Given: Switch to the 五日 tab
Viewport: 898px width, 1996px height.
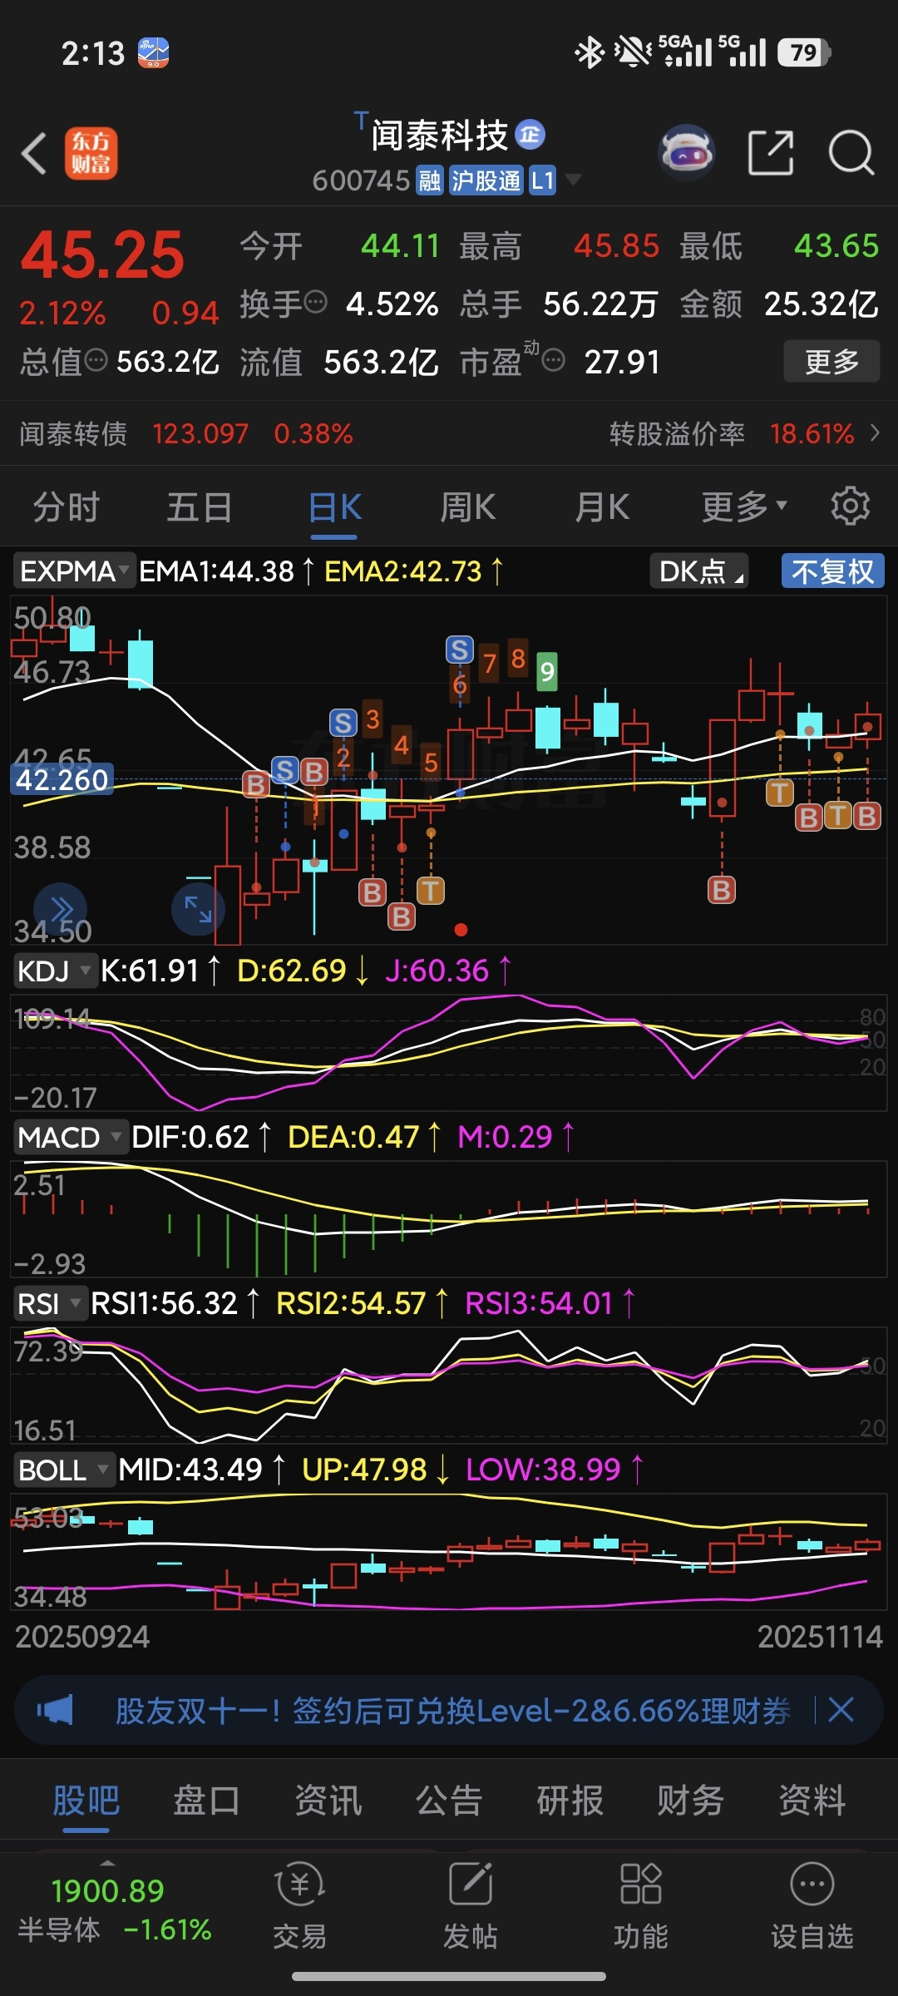Looking at the screenshot, I should point(200,506).
